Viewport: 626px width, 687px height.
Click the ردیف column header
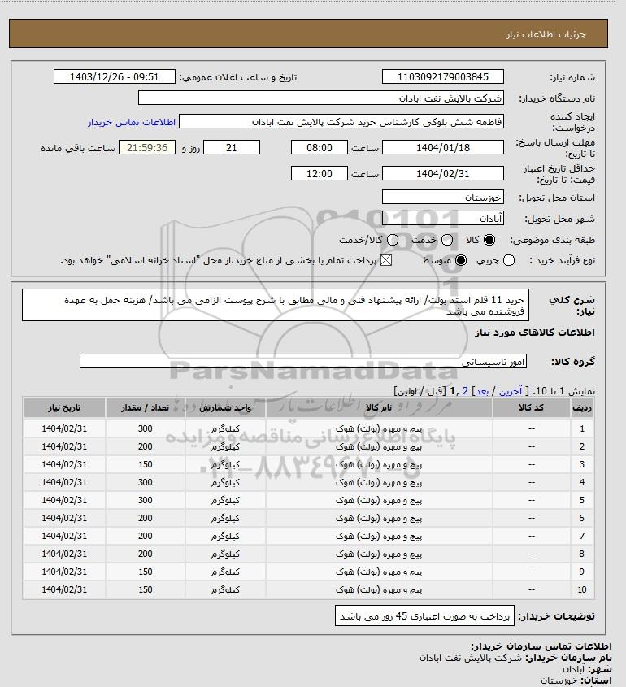point(582,408)
